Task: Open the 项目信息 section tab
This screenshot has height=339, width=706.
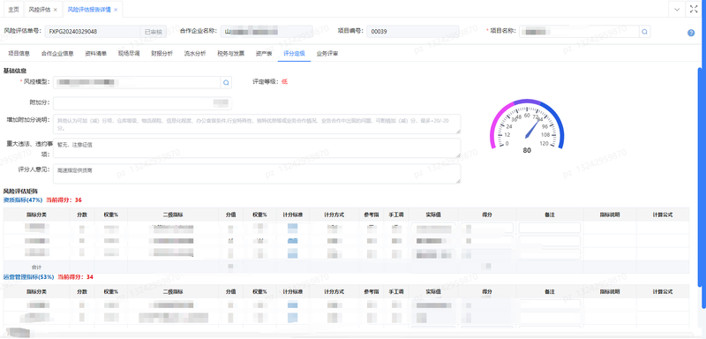Action: click(19, 53)
